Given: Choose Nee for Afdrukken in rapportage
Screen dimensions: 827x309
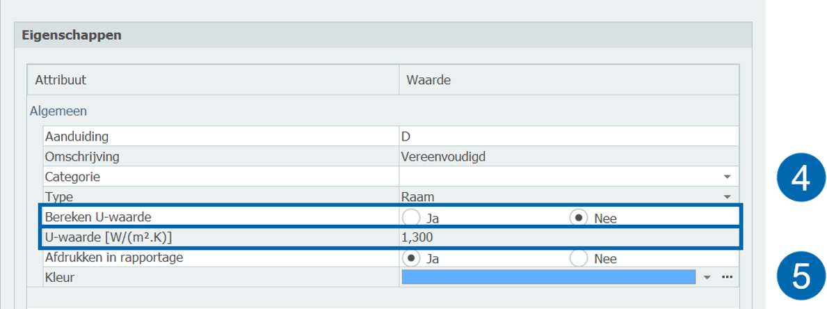Looking at the screenshot, I should tap(579, 258).
